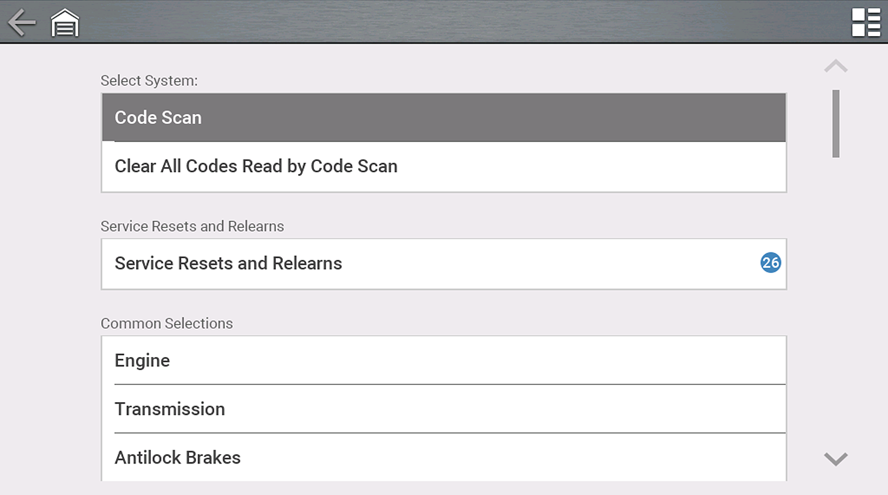Viewport: 888px width, 495px height.
Task: Click the blue 26 count badge
Action: 770,263
